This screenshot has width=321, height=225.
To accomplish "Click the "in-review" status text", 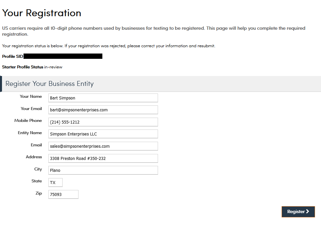I will click(x=53, y=67).
